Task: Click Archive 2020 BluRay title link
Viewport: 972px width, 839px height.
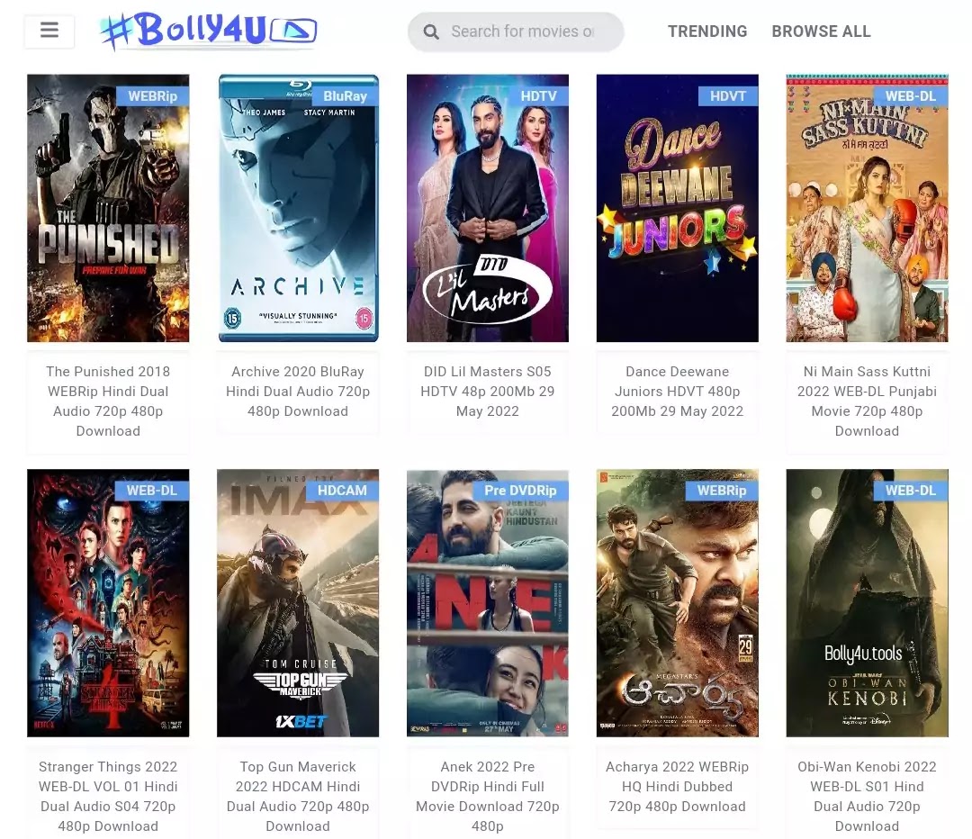Action: pyautogui.click(x=298, y=392)
